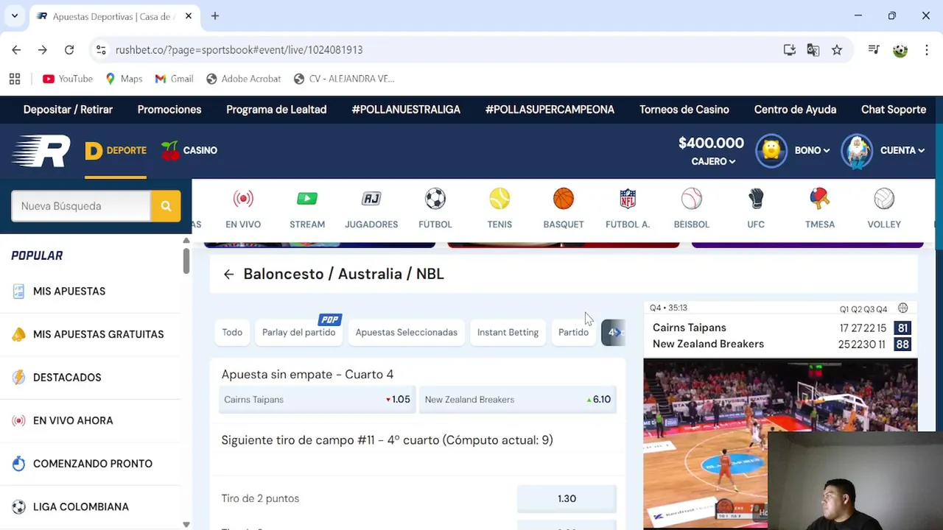This screenshot has width=943, height=530.
Task: Select the BEISBOL baseball icon
Action: (692, 199)
